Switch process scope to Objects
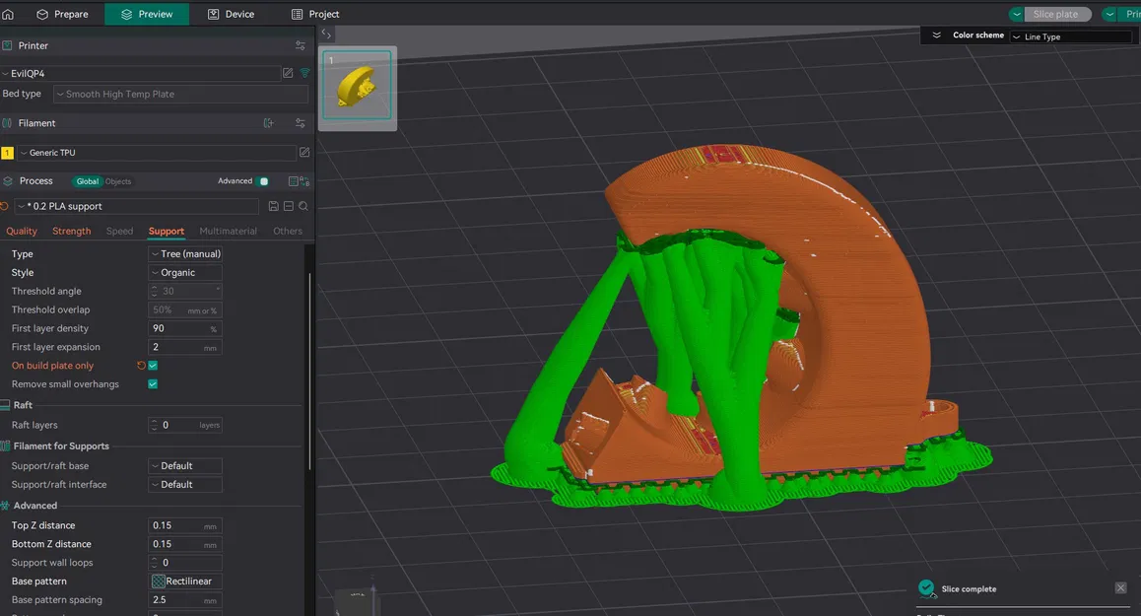The width and height of the screenshot is (1141, 616). tap(118, 181)
